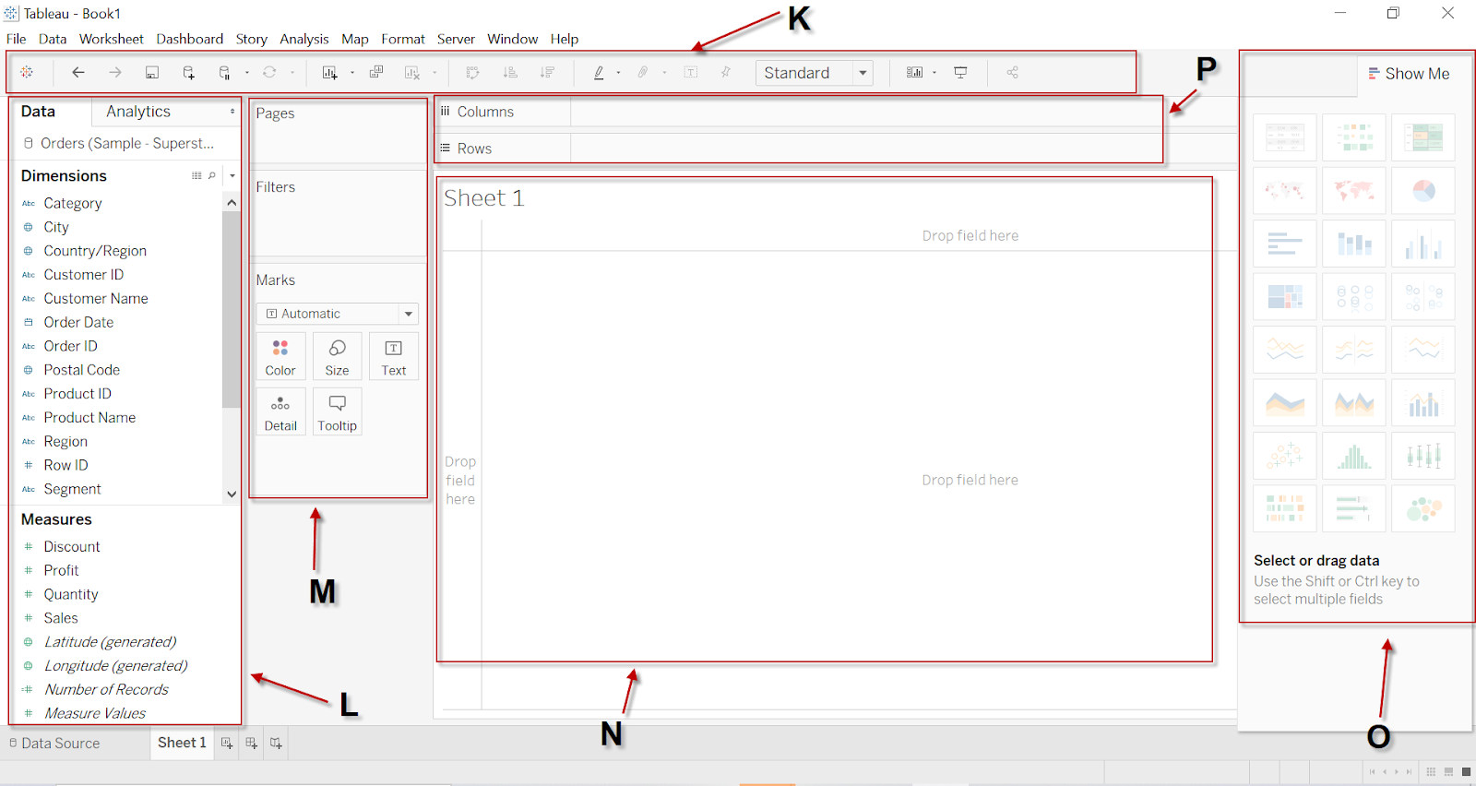Open the Standard fit dropdown
The height and width of the screenshot is (786, 1476).
point(863,73)
